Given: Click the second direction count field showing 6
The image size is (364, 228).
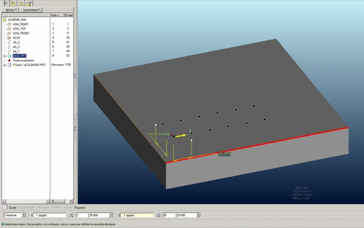Looking at the screenshot, I should tap(169, 215).
